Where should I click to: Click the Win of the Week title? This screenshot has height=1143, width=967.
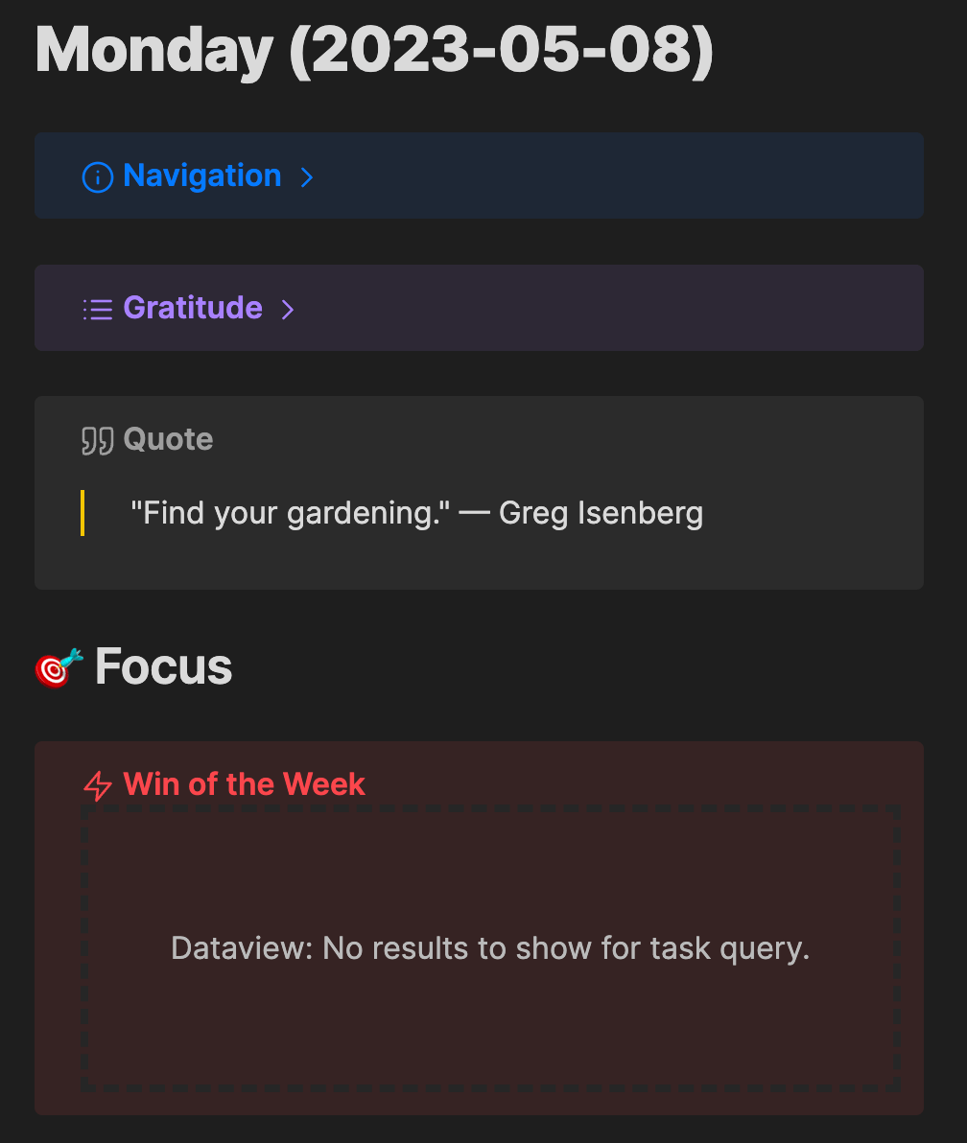pyautogui.click(x=244, y=784)
